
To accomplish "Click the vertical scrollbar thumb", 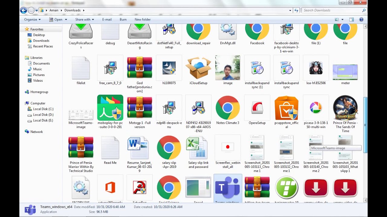I will pyautogui.click(x=365, y=125).
